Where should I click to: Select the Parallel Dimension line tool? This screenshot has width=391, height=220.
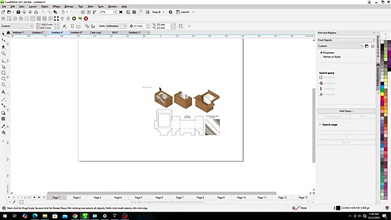click(3, 100)
